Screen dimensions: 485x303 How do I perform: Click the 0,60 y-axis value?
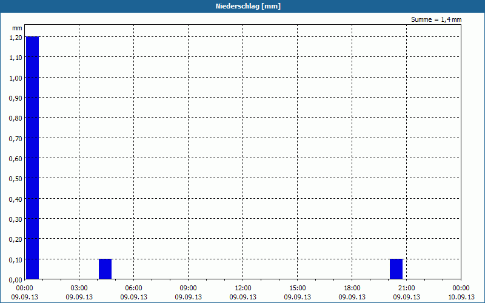tap(16, 159)
